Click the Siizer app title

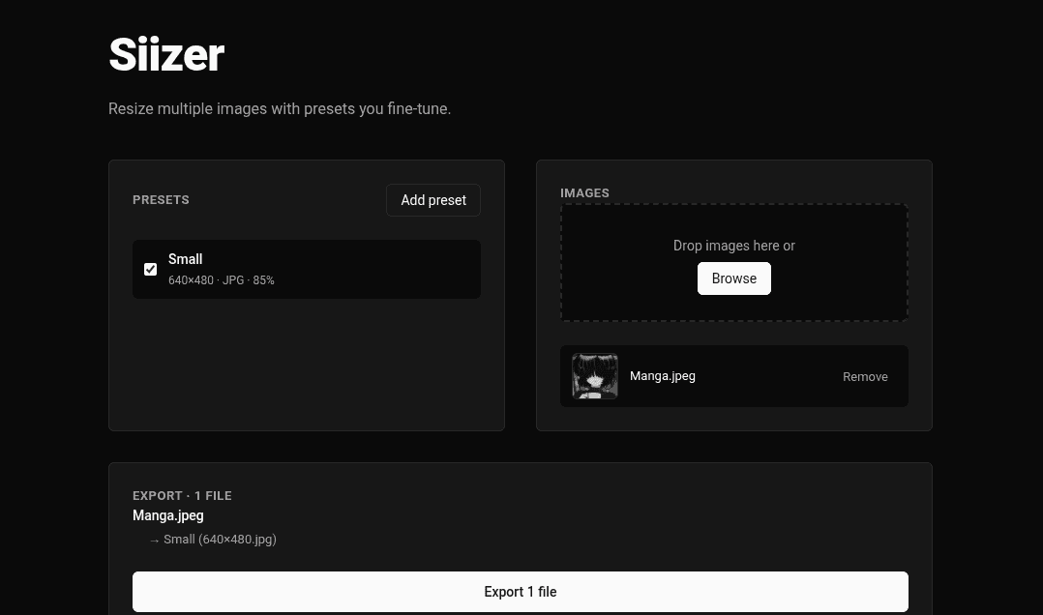[x=166, y=55]
